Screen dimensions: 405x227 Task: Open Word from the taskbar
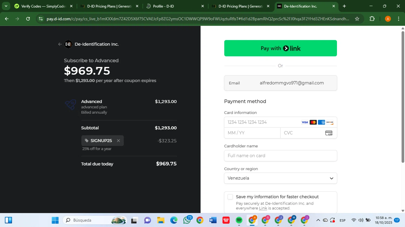point(213,220)
